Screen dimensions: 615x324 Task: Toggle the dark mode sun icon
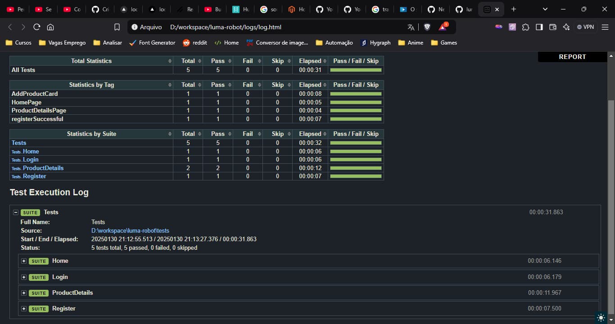tap(601, 318)
